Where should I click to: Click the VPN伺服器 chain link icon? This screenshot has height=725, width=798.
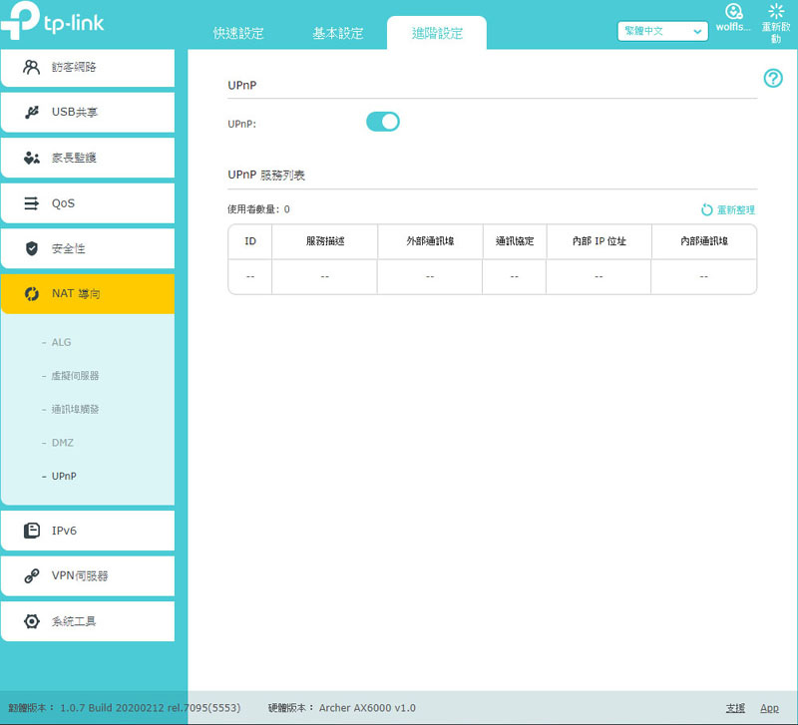click(x=32, y=575)
